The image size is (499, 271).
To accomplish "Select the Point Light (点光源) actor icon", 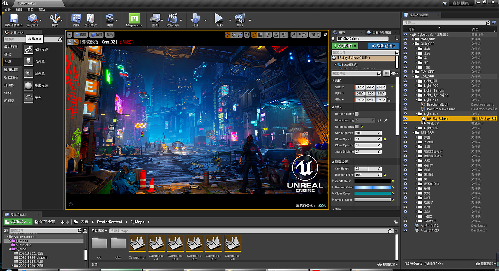I will click(x=28, y=62).
